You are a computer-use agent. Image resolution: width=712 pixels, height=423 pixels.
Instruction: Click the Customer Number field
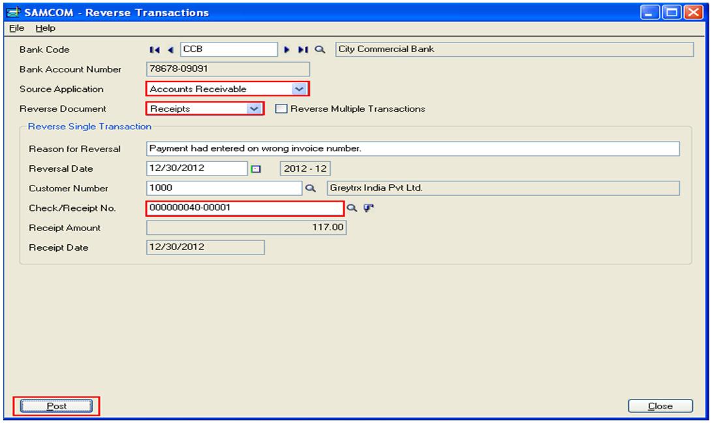click(224, 188)
